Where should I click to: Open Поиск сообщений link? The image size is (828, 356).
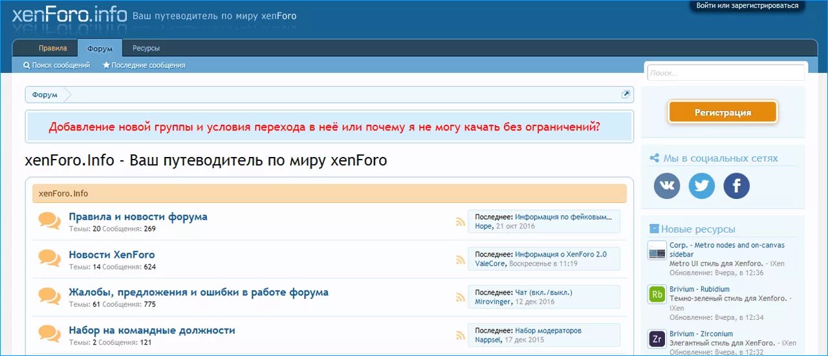[x=57, y=65]
